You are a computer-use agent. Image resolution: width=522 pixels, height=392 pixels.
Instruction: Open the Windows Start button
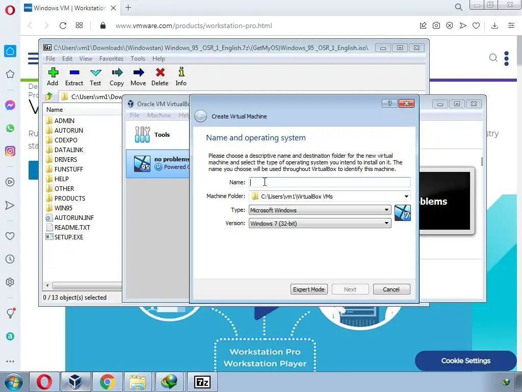(x=12, y=382)
